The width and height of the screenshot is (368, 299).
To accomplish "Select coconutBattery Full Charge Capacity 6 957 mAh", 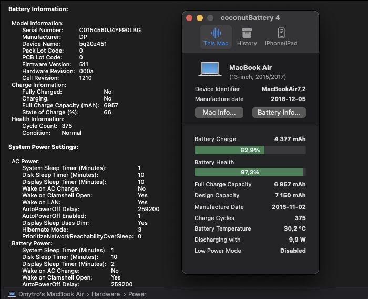I will click(290, 184).
